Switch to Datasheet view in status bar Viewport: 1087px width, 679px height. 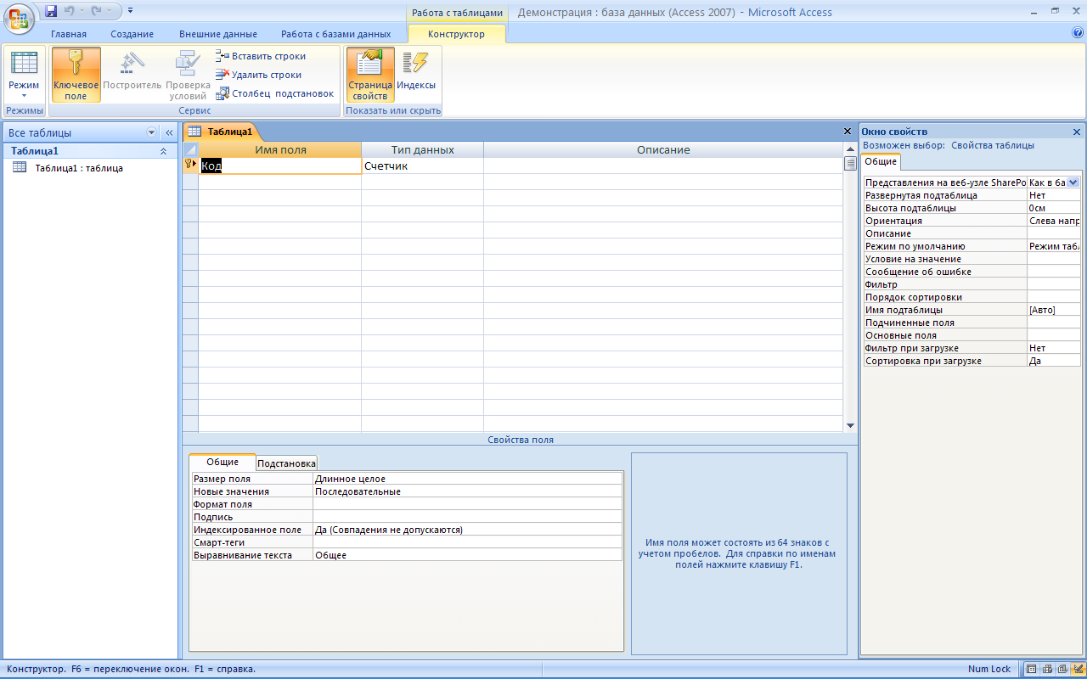(1031, 669)
